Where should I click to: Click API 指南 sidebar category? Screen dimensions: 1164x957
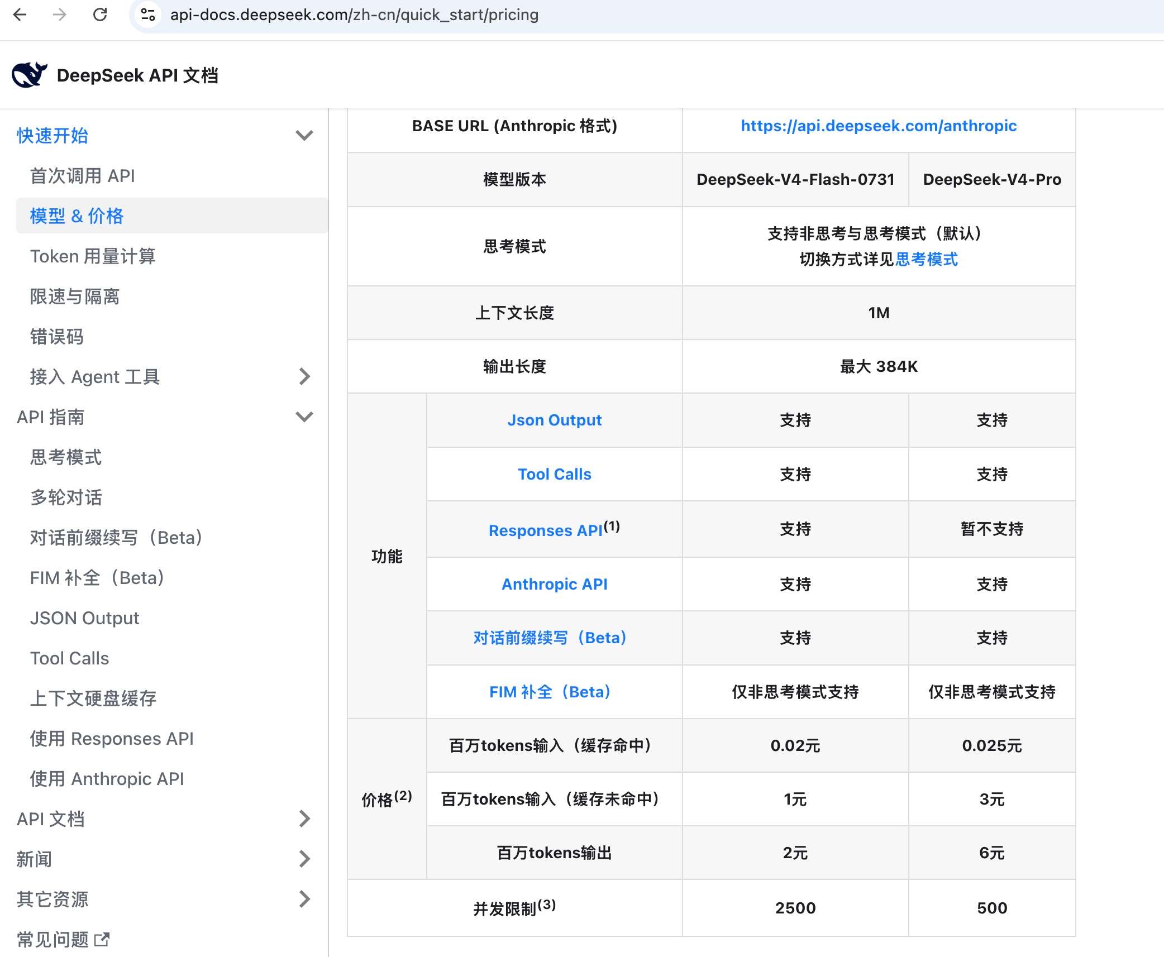[x=51, y=417]
